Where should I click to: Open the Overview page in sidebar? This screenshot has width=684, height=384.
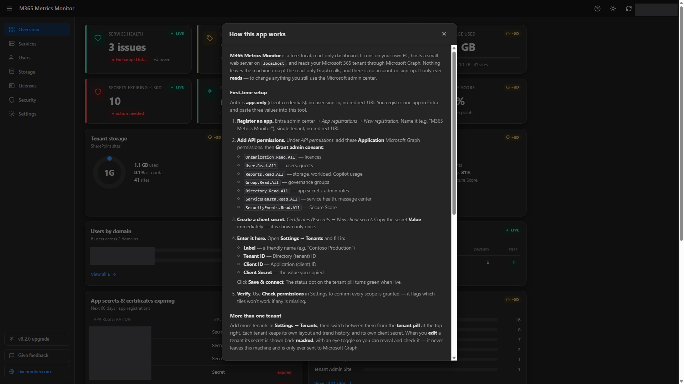[x=37, y=30]
